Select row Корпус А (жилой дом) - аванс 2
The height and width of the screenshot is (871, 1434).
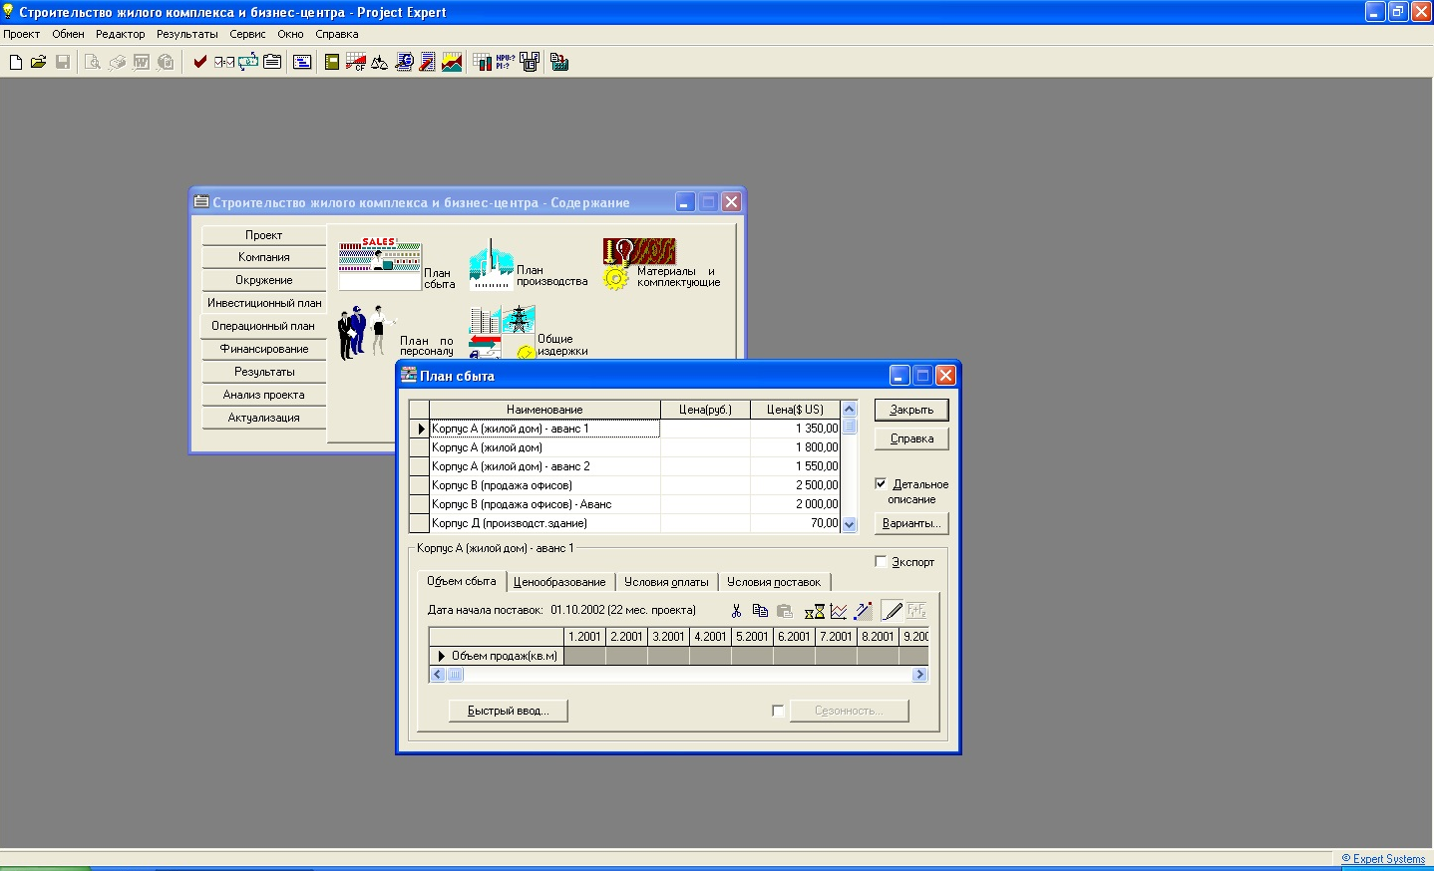(x=544, y=466)
